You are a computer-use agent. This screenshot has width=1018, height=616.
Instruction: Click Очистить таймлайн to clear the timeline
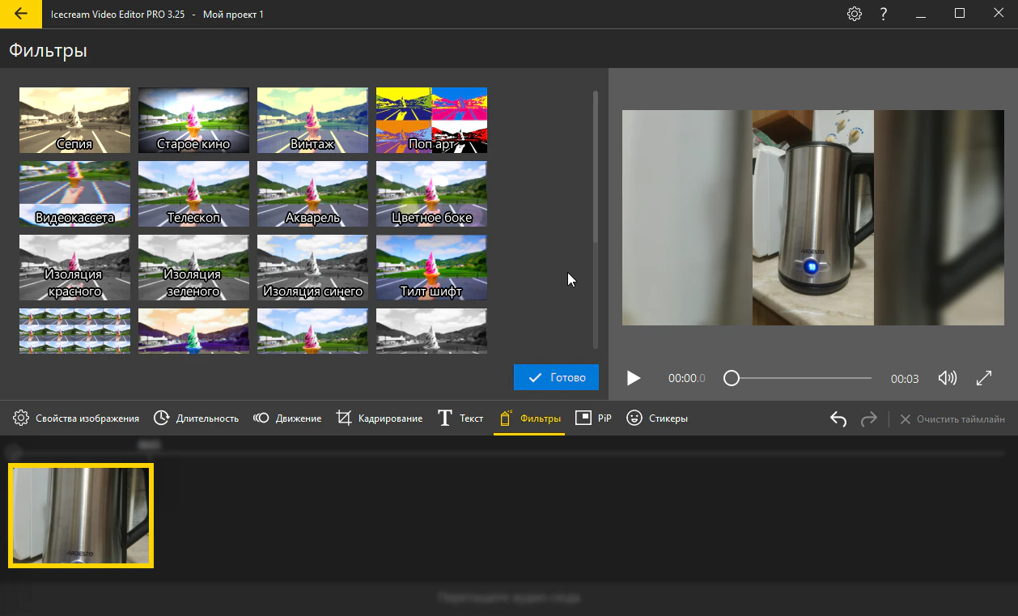[x=952, y=419]
